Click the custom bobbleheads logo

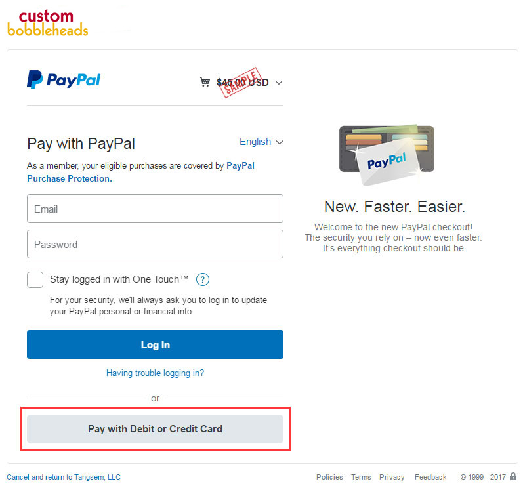pyautogui.click(x=47, y=23)
